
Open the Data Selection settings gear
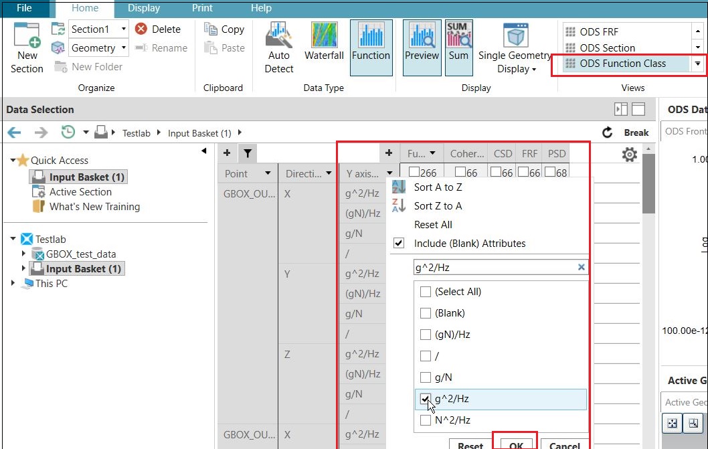pos(628,154)
